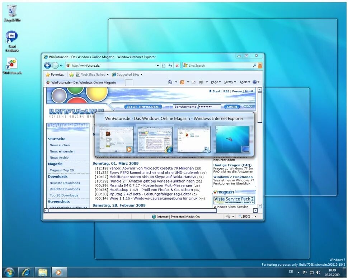This screenshot has width=348, height=279.
Task: Click the Refresh arrows icon
Action: 170,66
